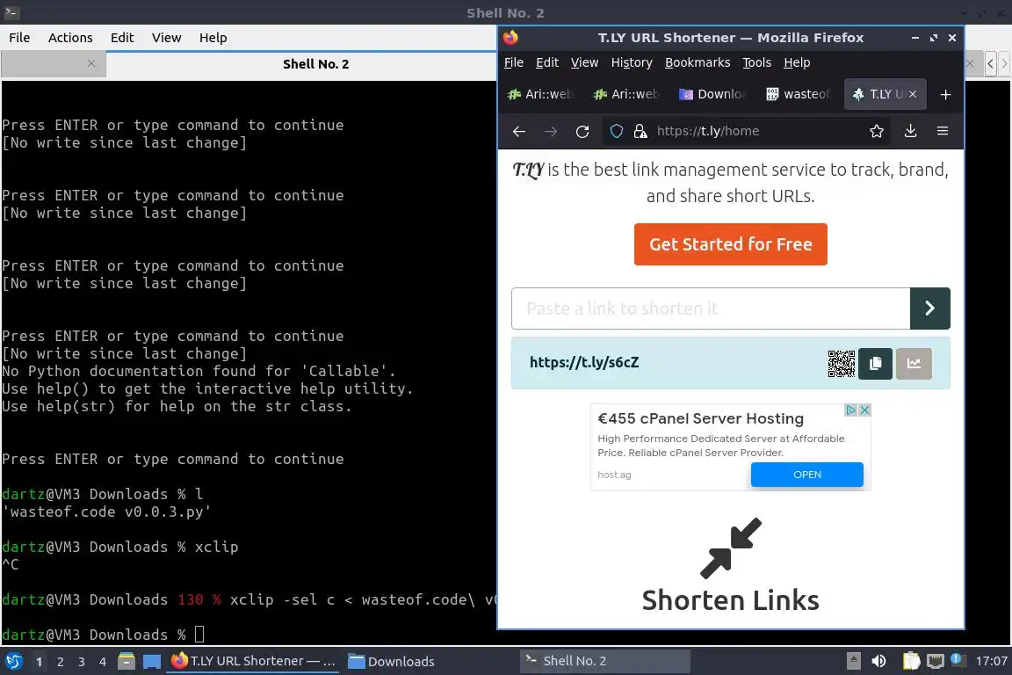Open terminal Help menu
Viewport: 1012px width, 675px height.
click(213, 38)
